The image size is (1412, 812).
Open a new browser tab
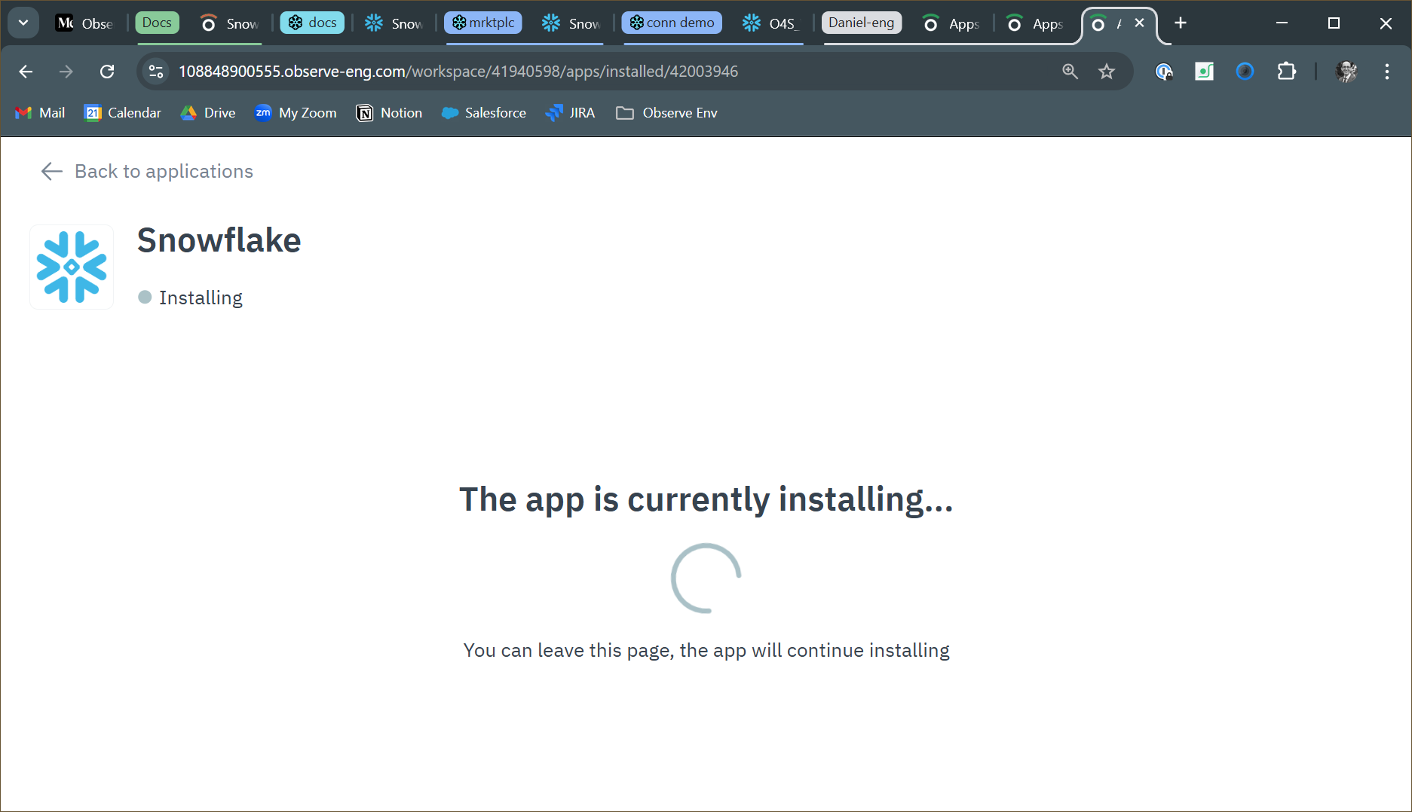click(x=1181, y=23)
